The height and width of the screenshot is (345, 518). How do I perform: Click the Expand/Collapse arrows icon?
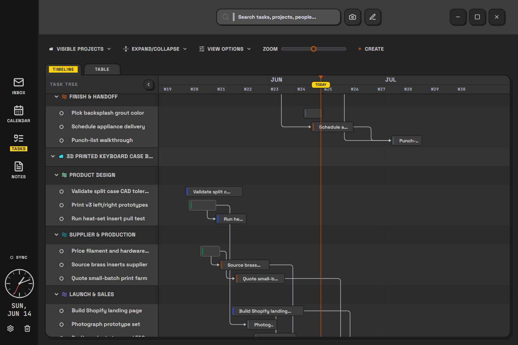[126, 49]
